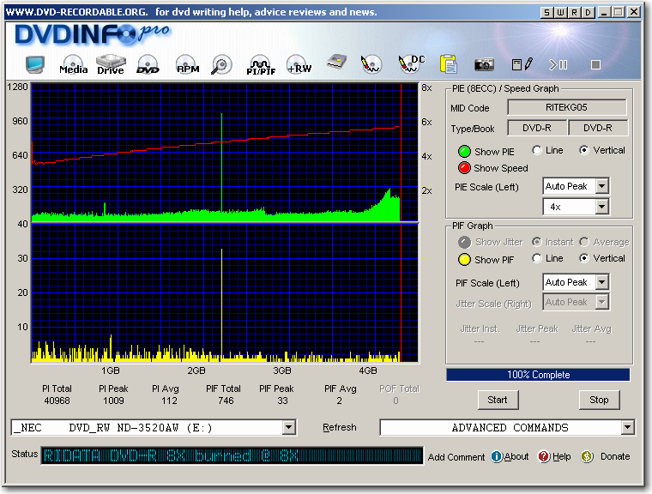This screenshot has width=652, height=494.
Task: Select the Average jitter radio button
Action: tap(584, 242)
